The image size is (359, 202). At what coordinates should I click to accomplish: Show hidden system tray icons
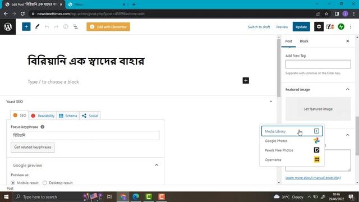click(x=309, y=197)
